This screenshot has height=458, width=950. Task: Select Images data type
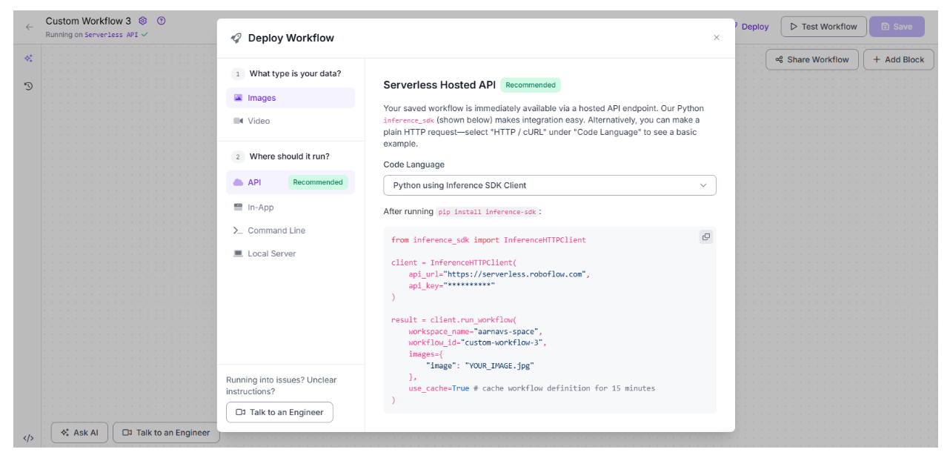click(x=290, y=98)
